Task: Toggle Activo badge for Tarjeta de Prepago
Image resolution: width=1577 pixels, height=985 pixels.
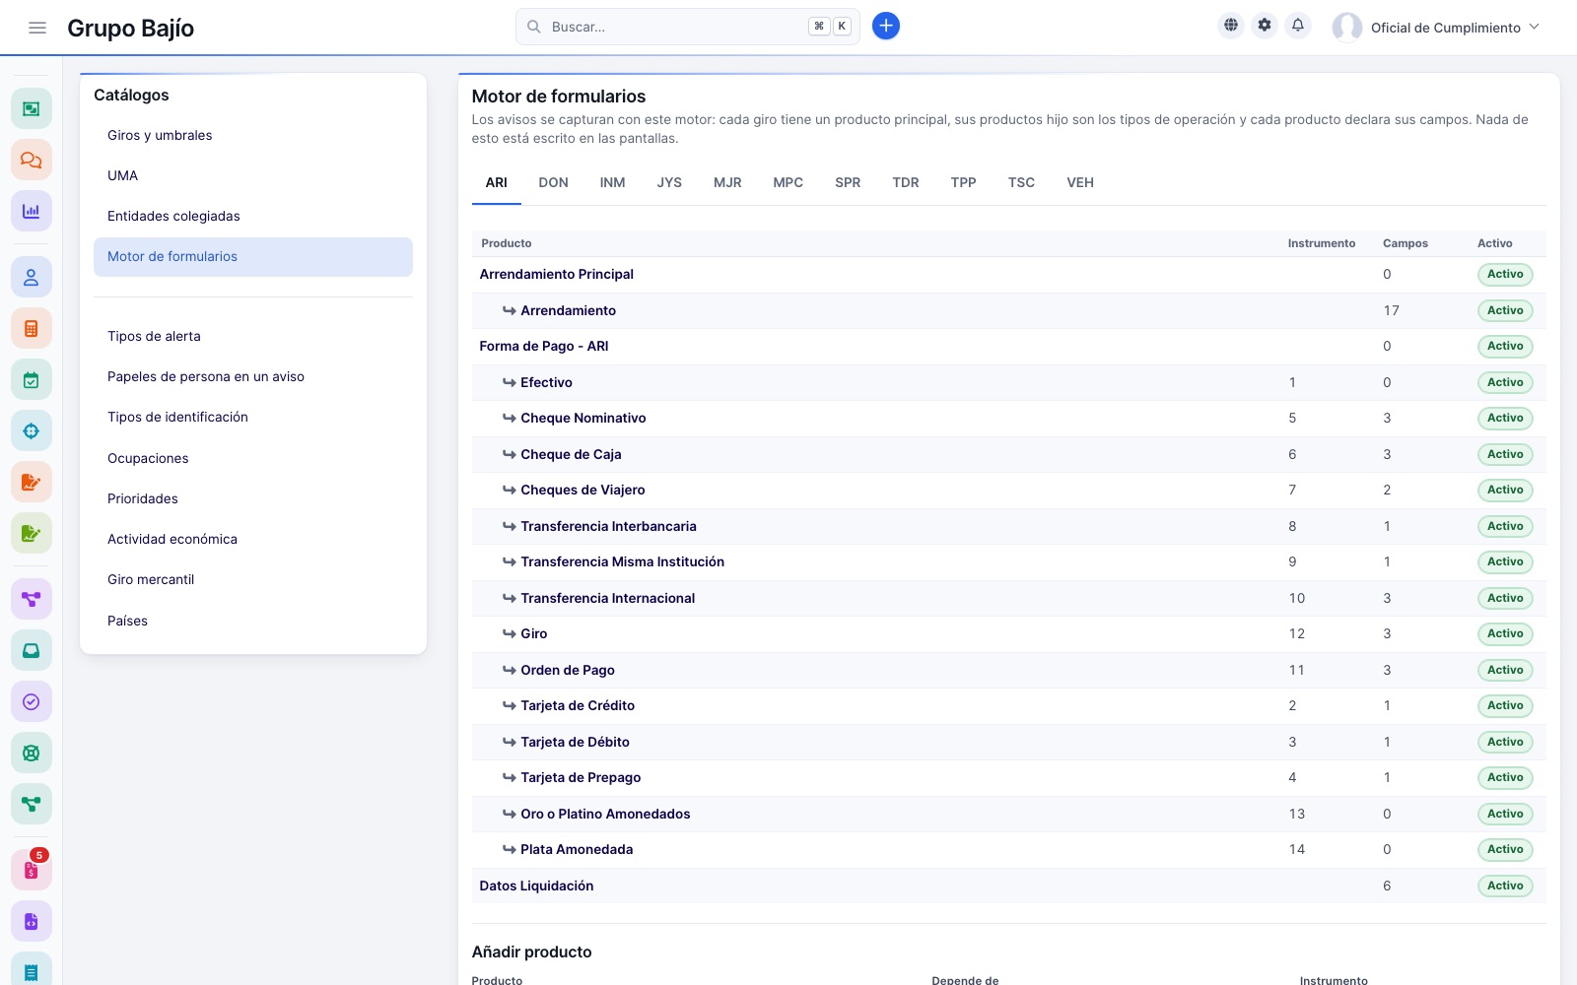Action: pos(1505,778)
